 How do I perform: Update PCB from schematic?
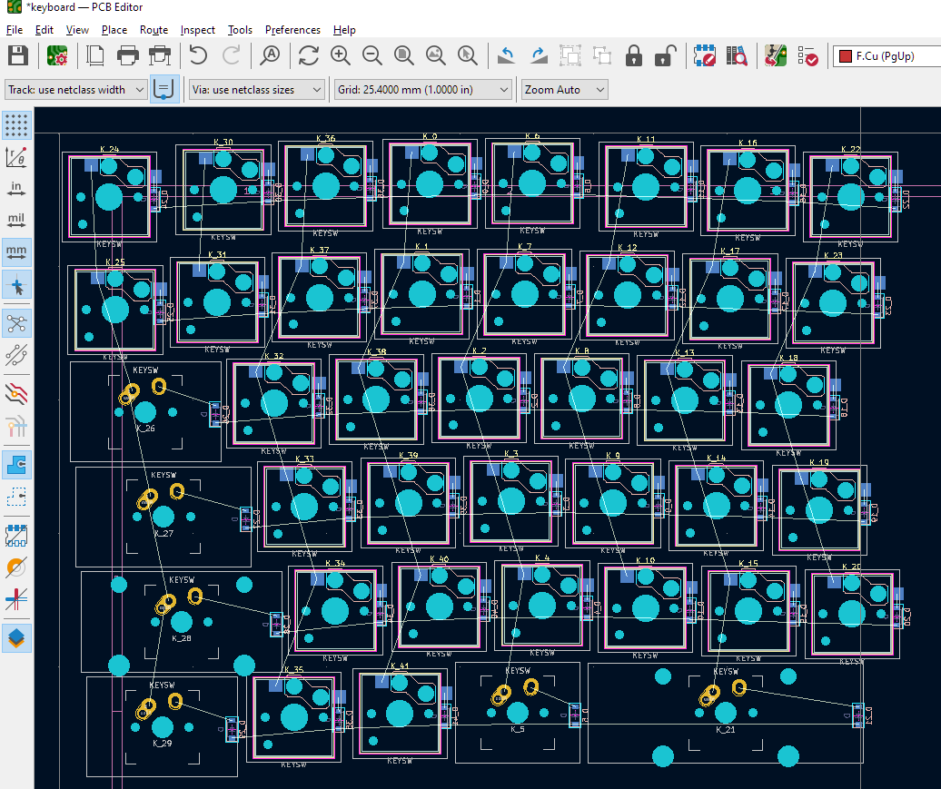pos(776,55)
